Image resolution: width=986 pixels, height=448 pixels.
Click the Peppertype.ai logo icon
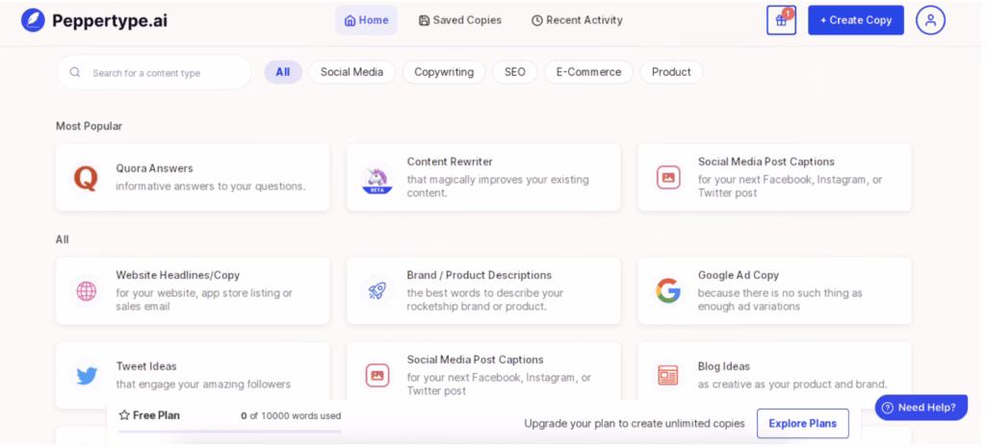[33, 20]
